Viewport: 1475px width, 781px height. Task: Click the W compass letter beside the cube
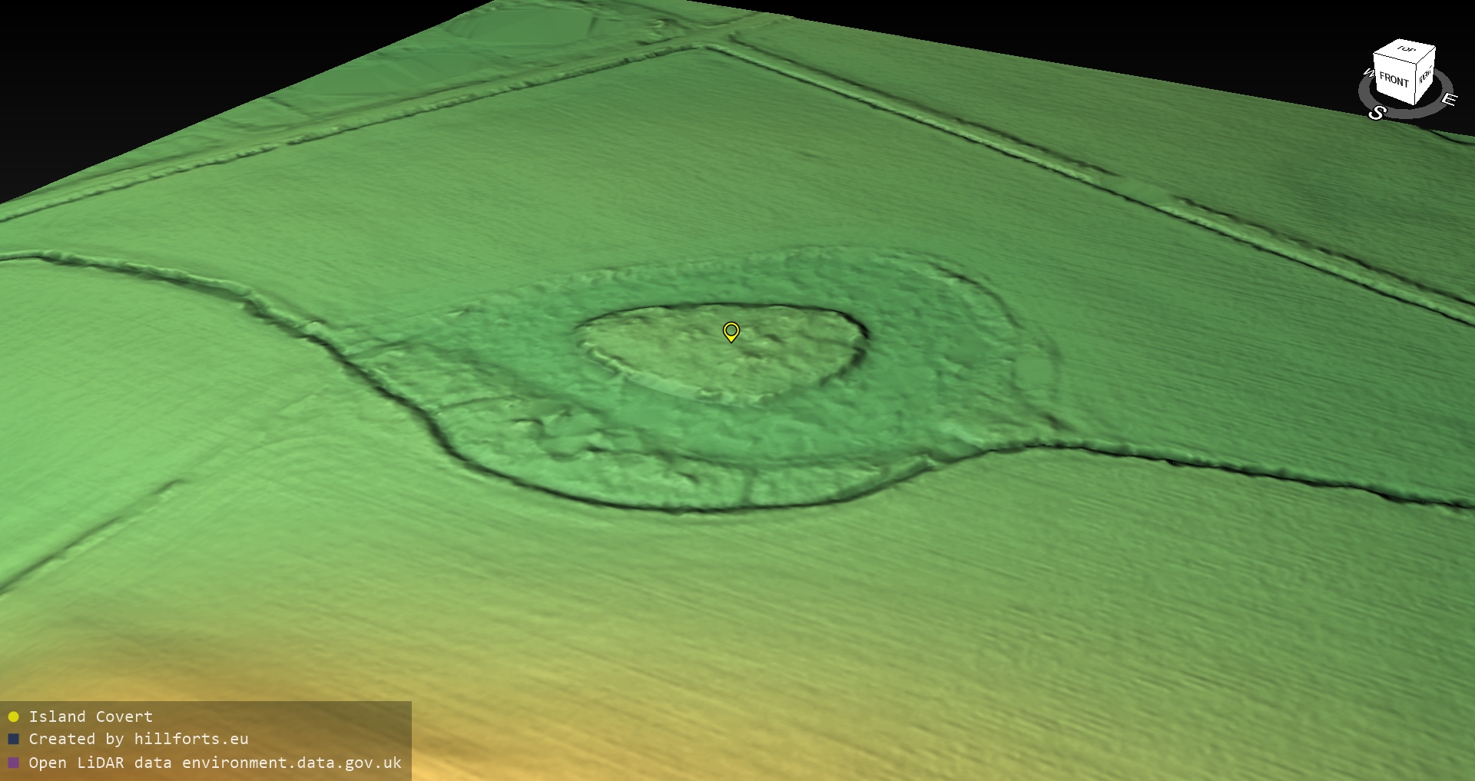pyautogui.click(x=1367, y=73)
